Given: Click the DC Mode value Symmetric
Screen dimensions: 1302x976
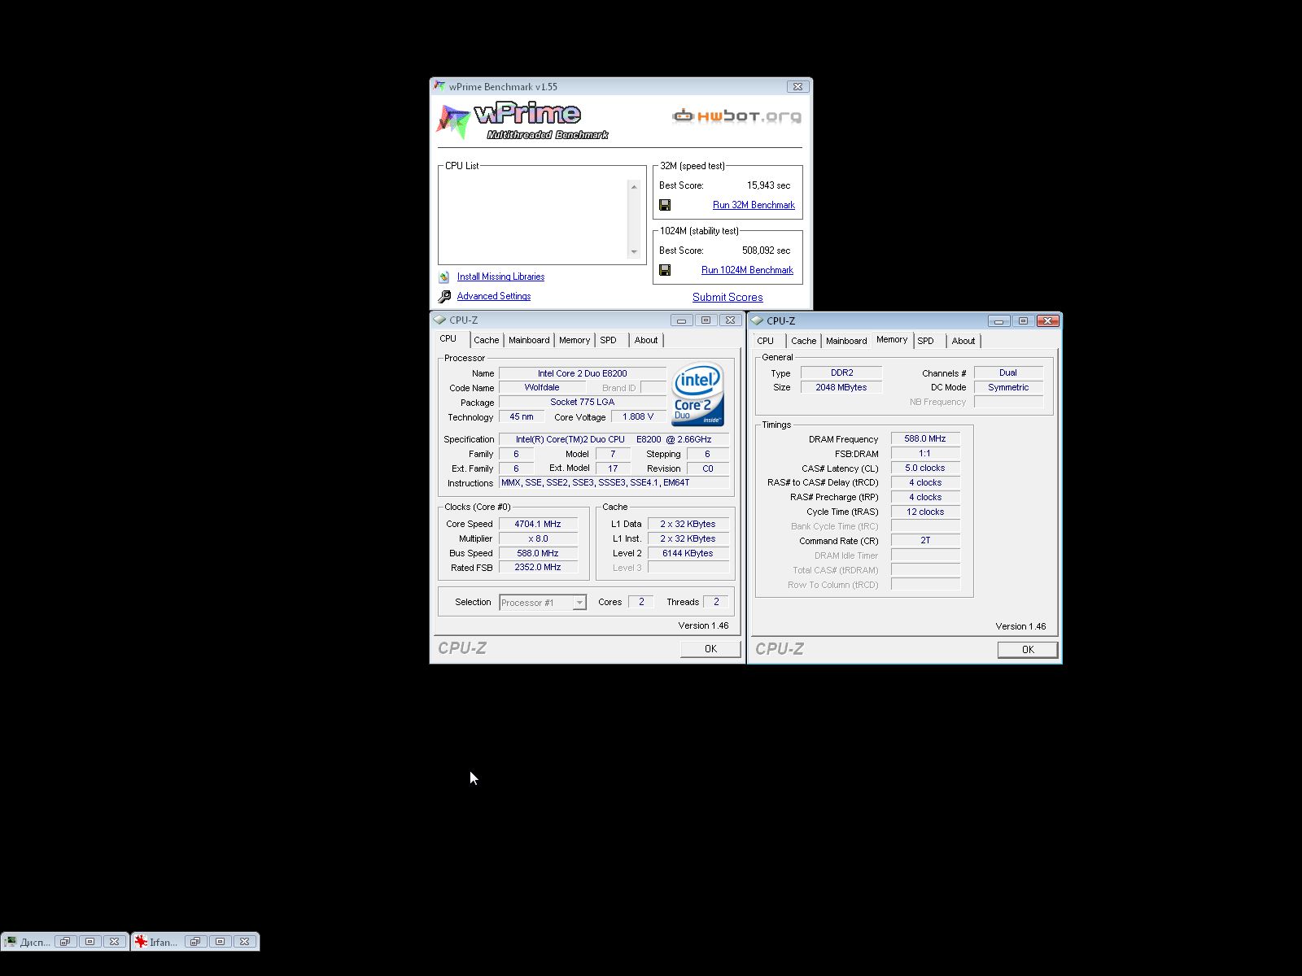Looking at the screenshot, I should [1008, 387].
